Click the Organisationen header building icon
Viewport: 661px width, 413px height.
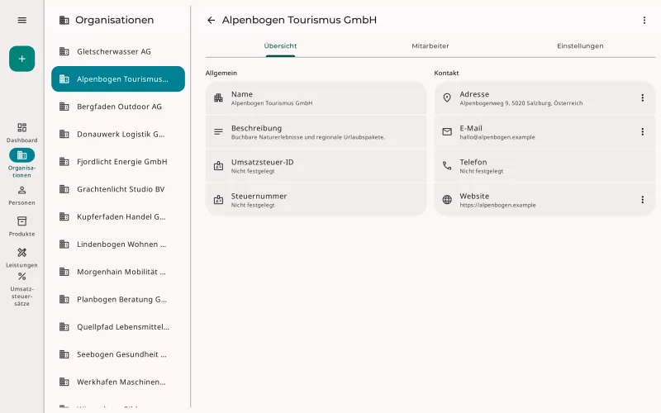[64, 20]
